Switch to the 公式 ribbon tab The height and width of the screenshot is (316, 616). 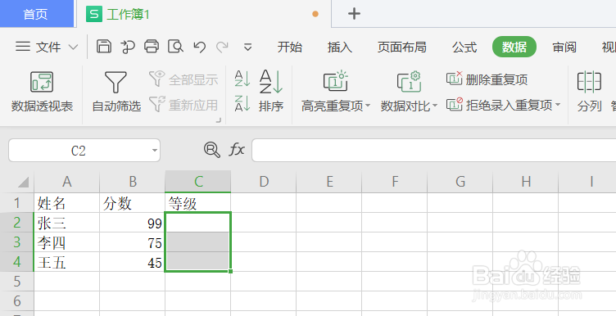[464, 47]
